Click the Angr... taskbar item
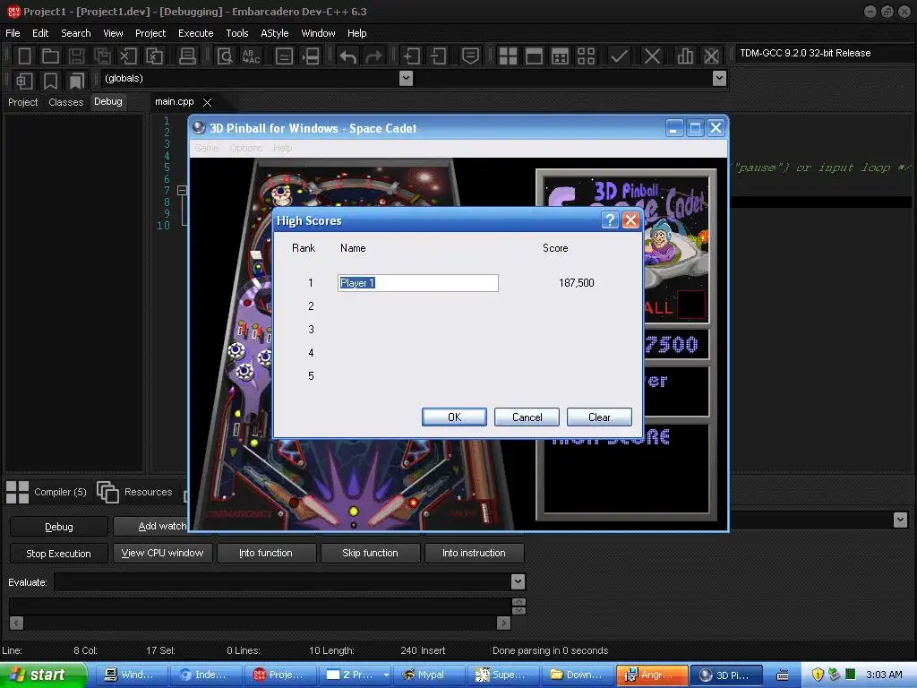The image size is (917, 688). [652, 675]
